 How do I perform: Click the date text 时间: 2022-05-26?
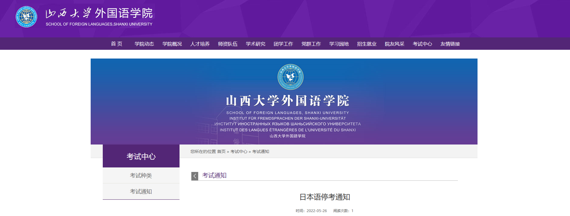point(311,211)
